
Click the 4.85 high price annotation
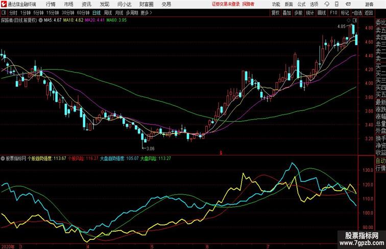[342, 27]
